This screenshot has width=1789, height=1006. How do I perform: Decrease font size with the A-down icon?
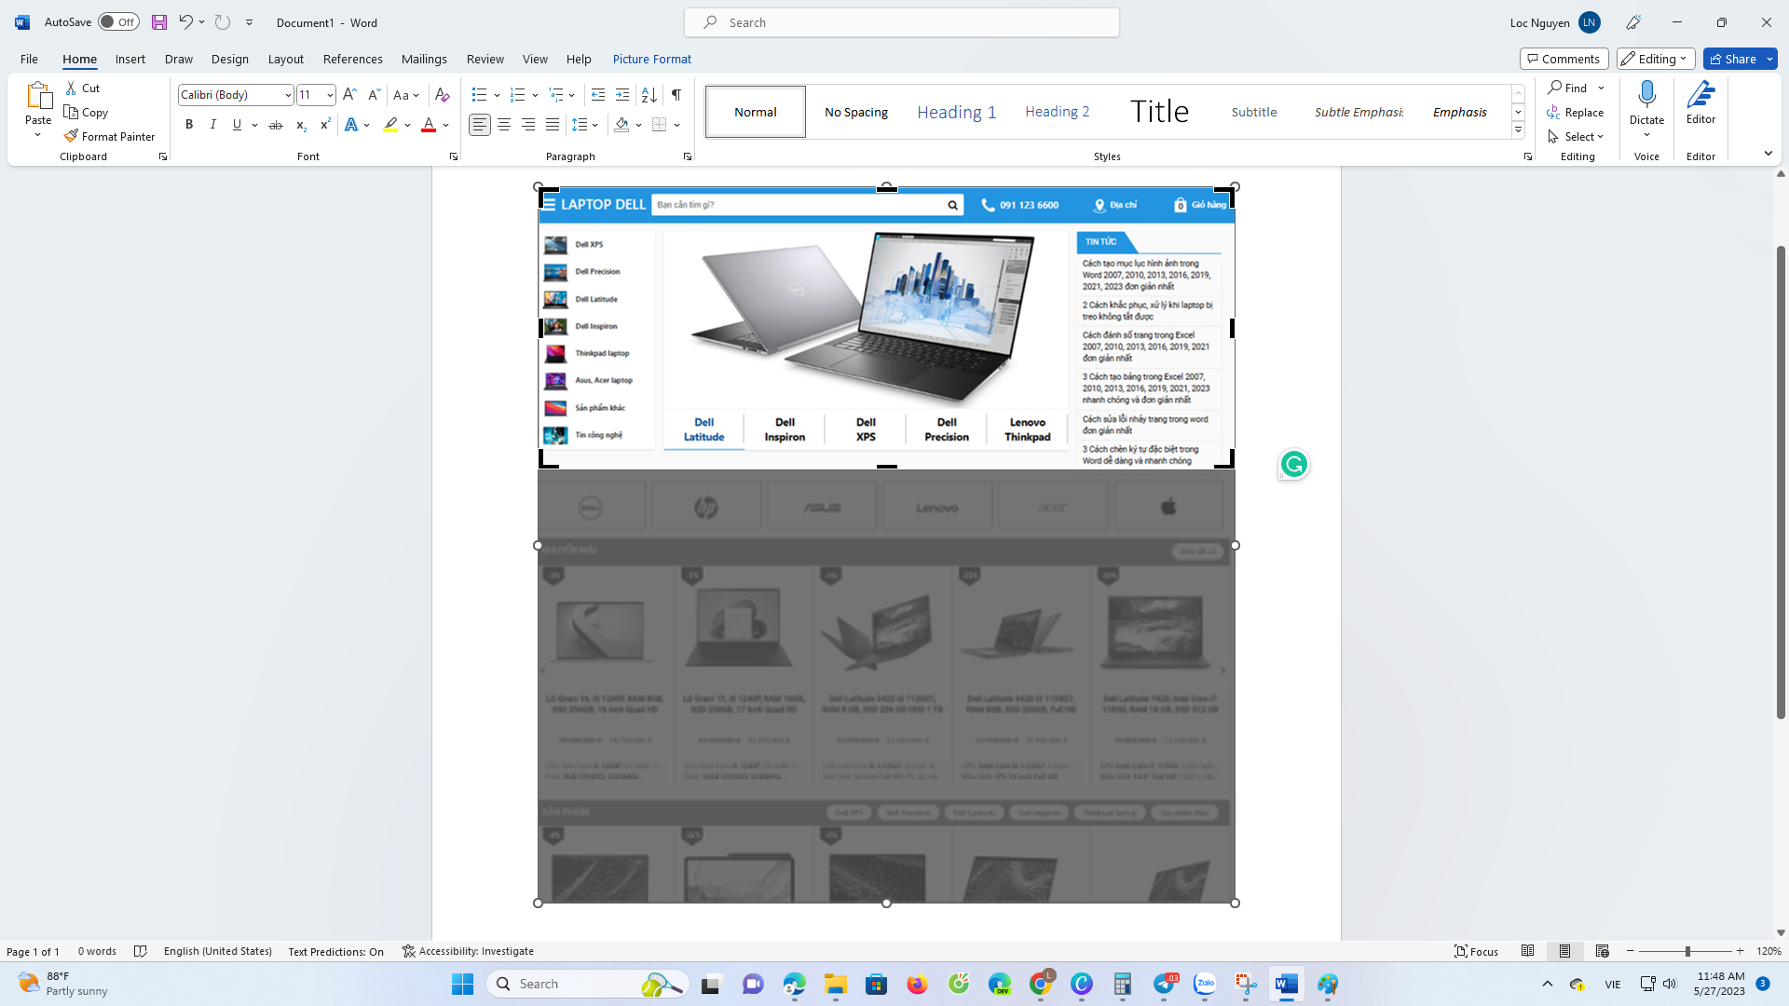tap(374, 95)
